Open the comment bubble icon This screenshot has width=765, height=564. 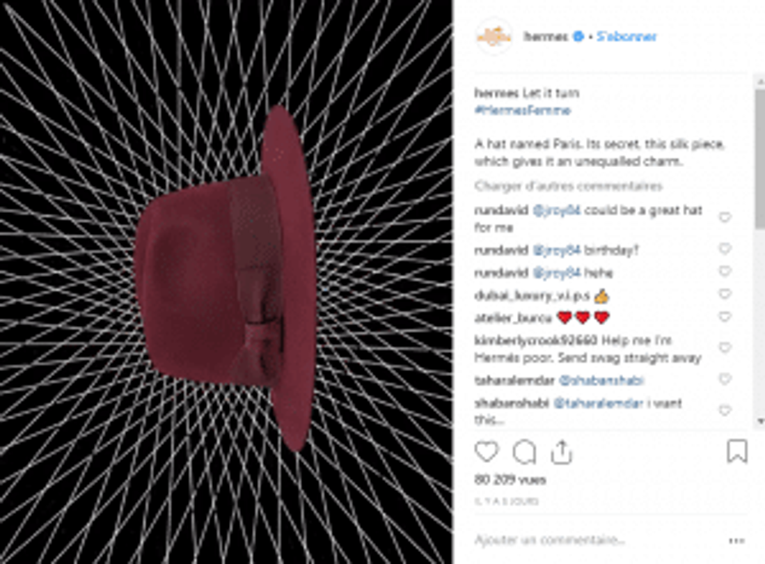[x=524, y=453]
